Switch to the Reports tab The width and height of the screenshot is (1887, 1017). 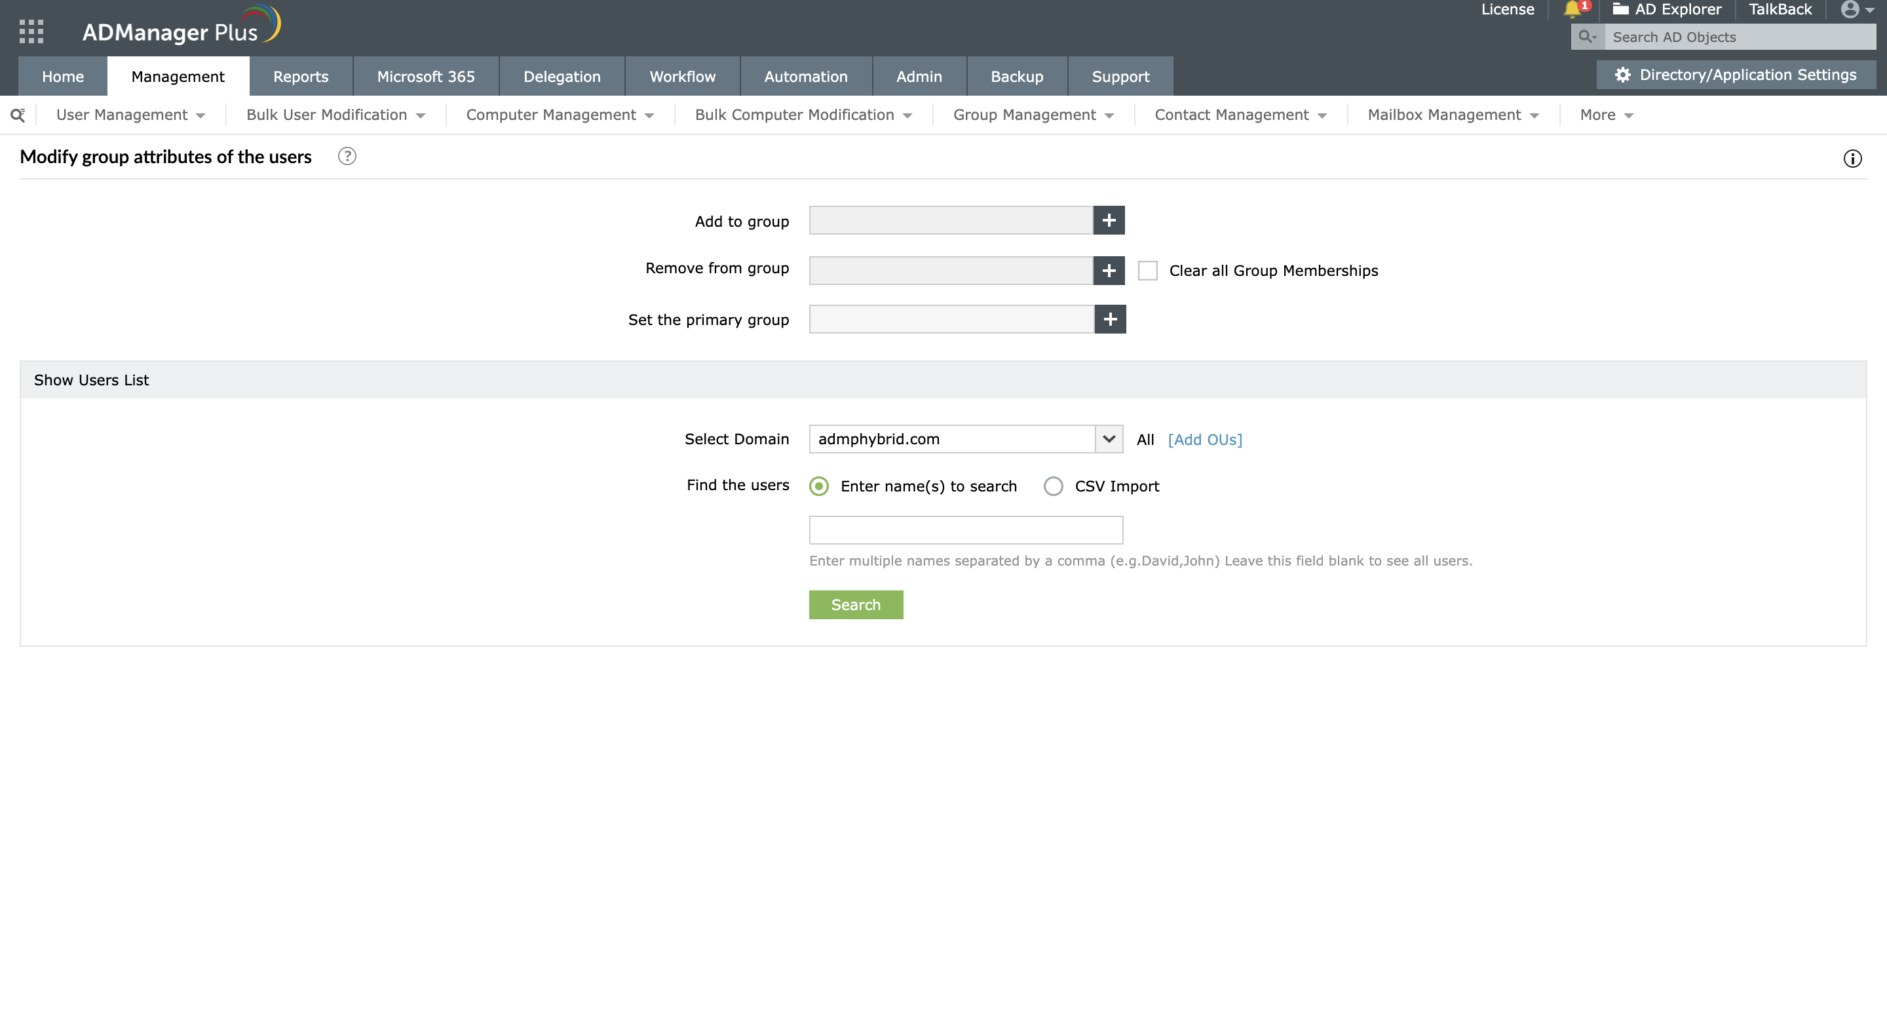[x=300, y=76]
